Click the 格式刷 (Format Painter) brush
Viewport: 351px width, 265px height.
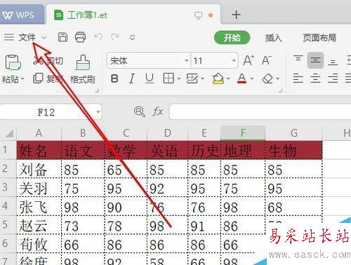pyautogui.click(x=83, y=69)
